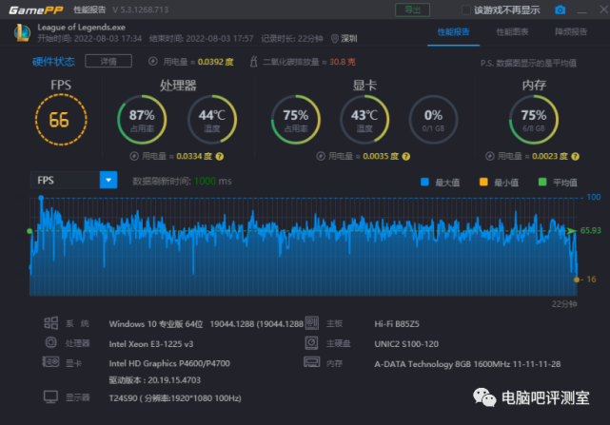Click the graphics card power usage icon
610x425 pixels.
click(x=321, y=156)
